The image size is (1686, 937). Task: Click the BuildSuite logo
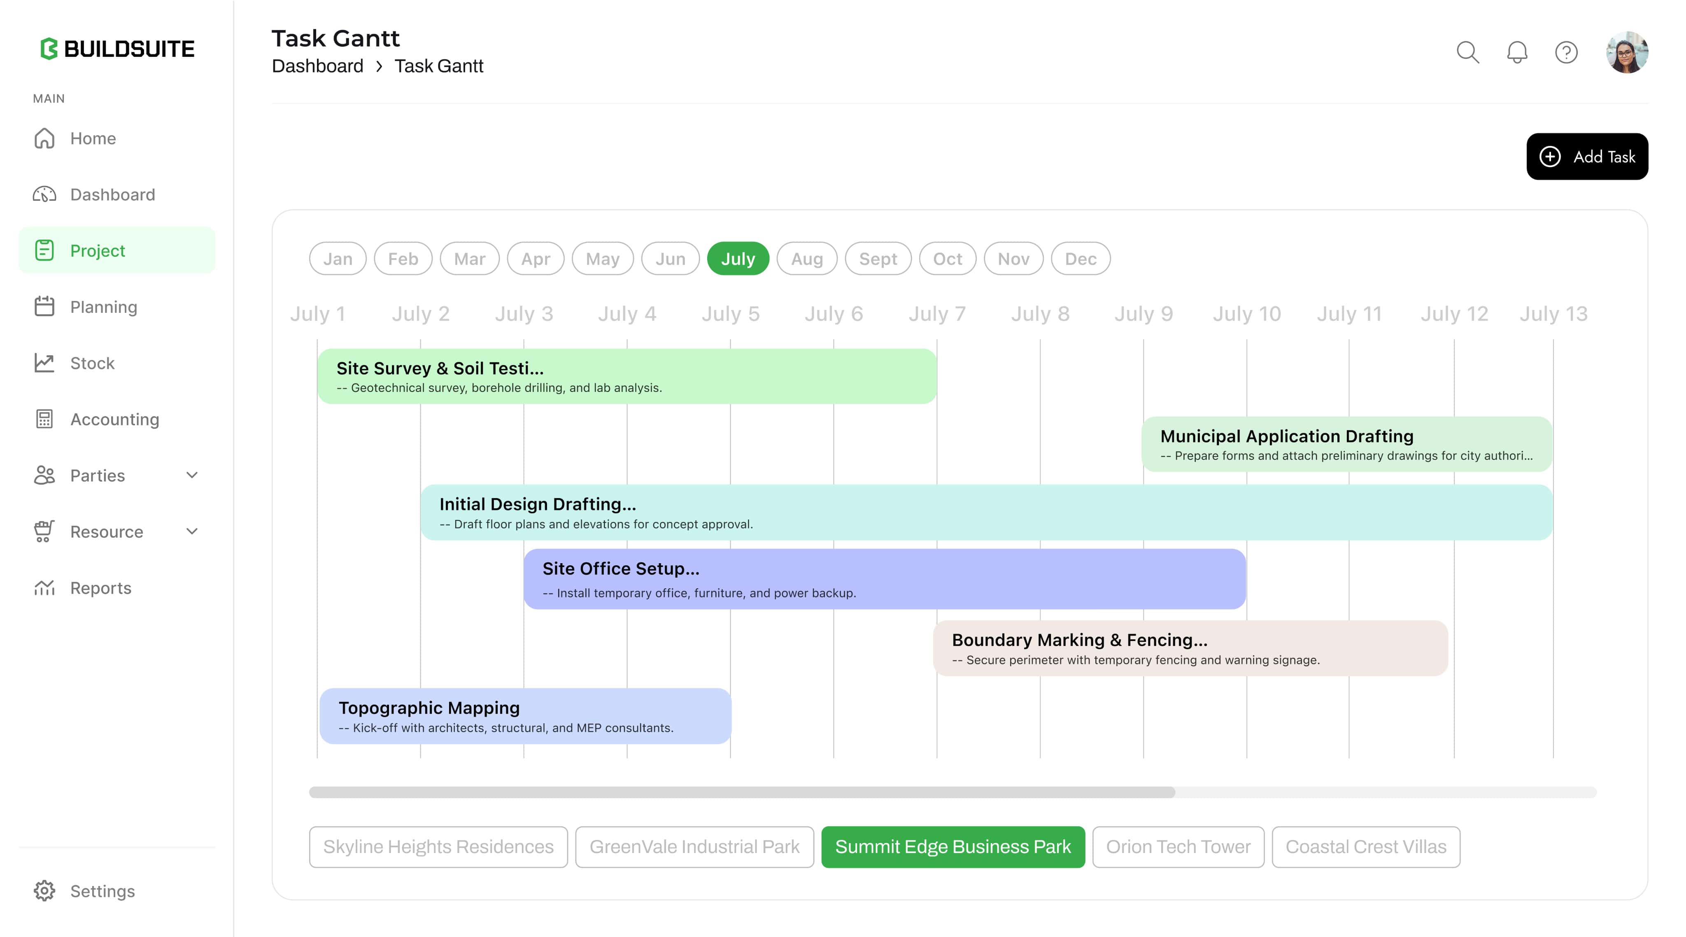tap(116, 49)
